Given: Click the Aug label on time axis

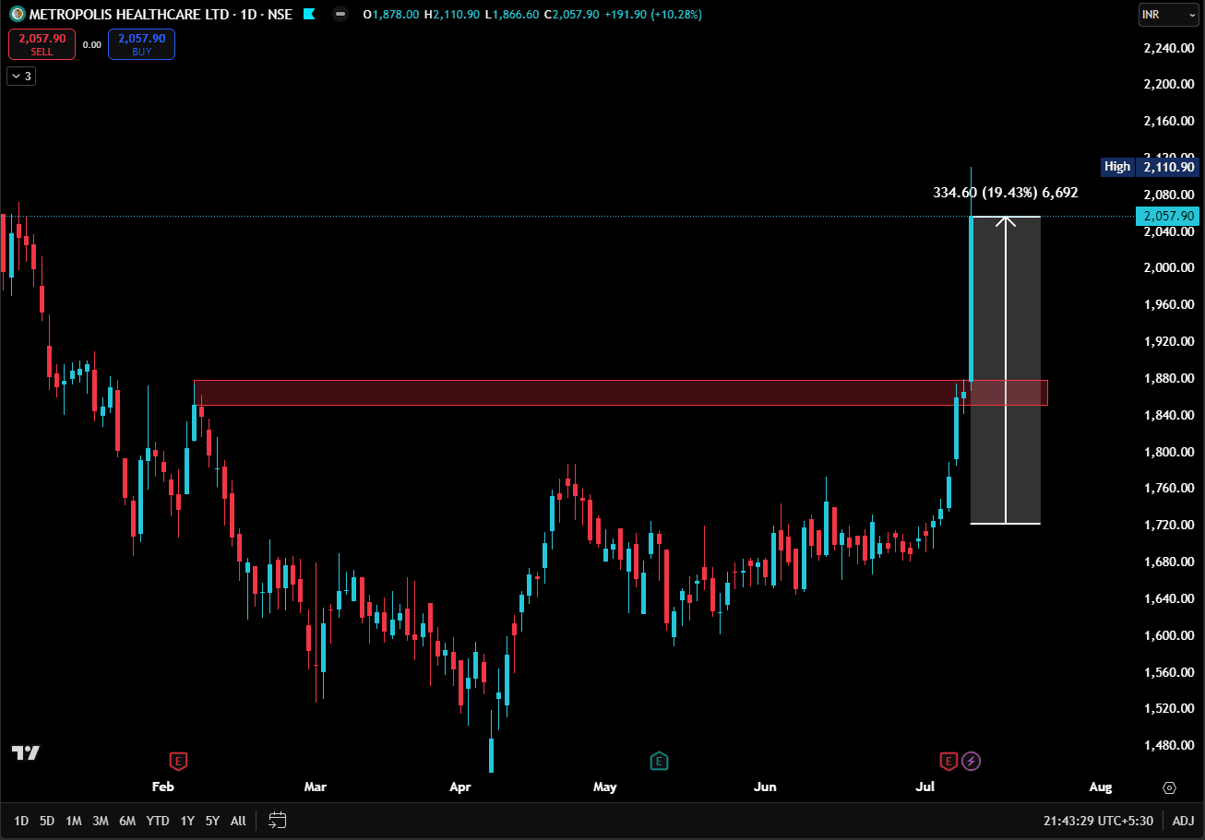Looking at the screenshot, I should (x=1101, y=787).
